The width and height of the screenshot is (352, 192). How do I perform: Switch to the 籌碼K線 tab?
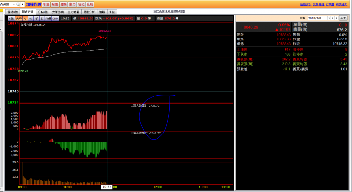point(12,12)
